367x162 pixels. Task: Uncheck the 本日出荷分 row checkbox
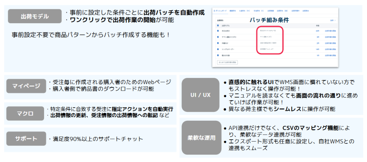click(218, 31)
